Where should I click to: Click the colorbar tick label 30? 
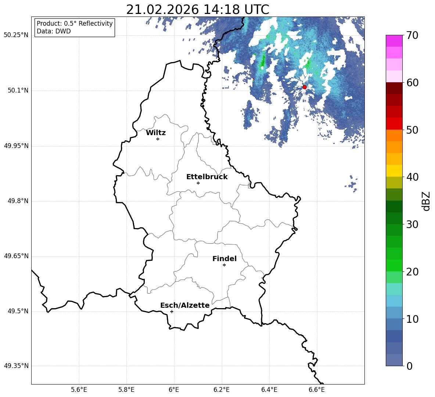point(412,224)
